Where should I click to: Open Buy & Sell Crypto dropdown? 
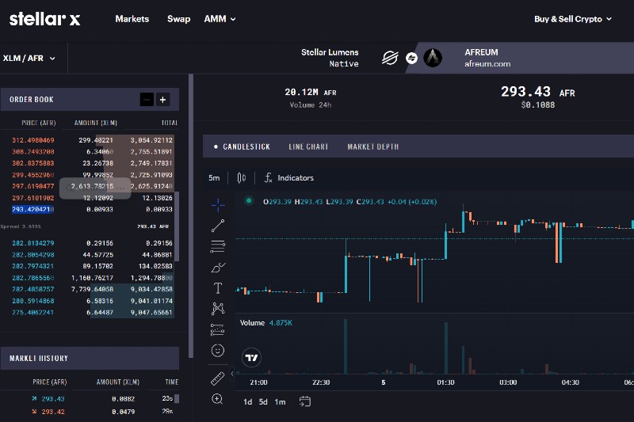pos(572,19)
